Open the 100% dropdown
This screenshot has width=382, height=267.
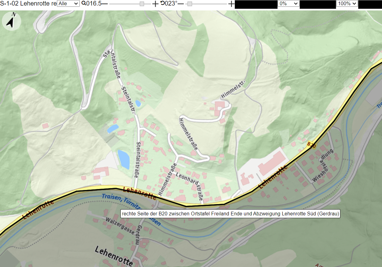coord(347,3)
